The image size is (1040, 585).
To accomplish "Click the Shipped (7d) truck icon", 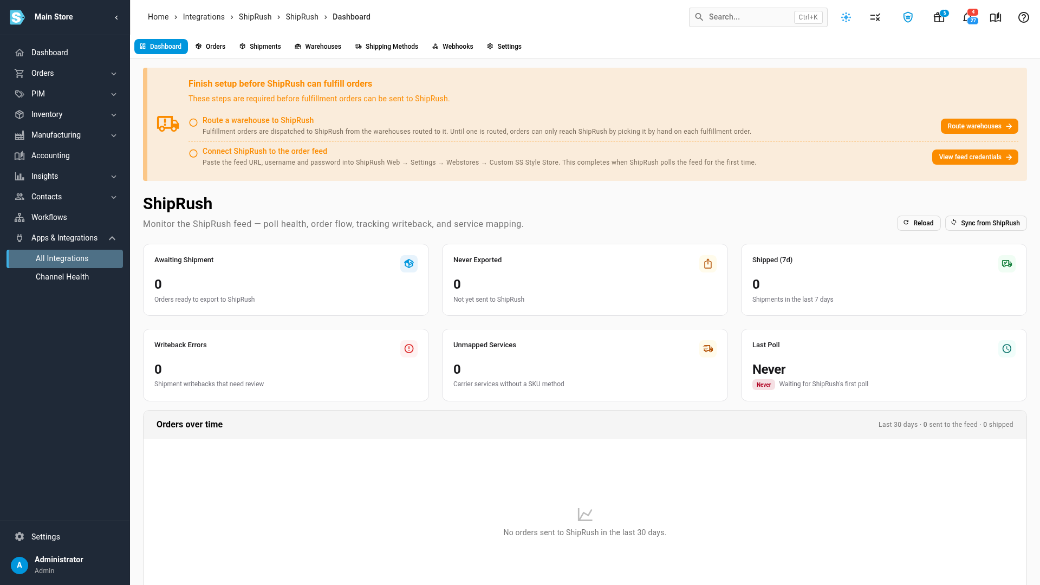I will click(x=1007, y=264).
